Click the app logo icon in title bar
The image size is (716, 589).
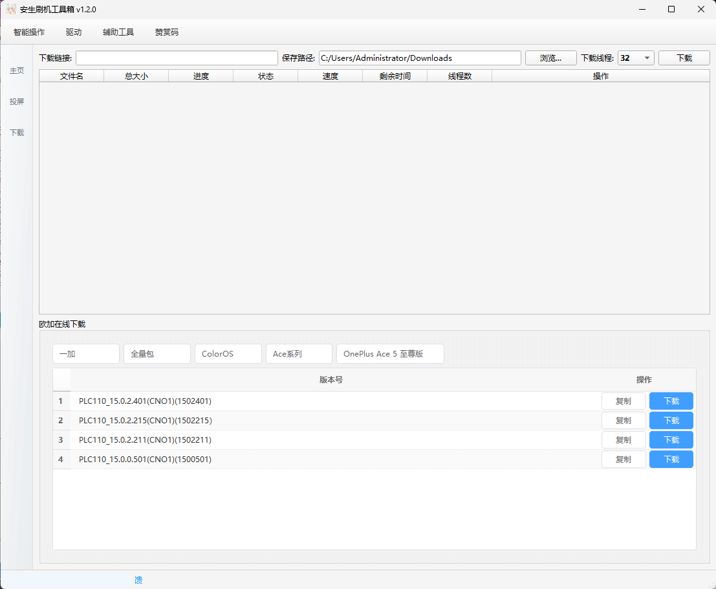point(11,9)
